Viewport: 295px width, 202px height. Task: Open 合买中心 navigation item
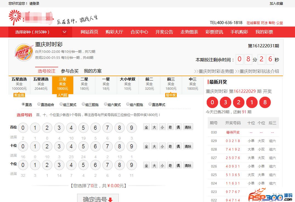139,32
